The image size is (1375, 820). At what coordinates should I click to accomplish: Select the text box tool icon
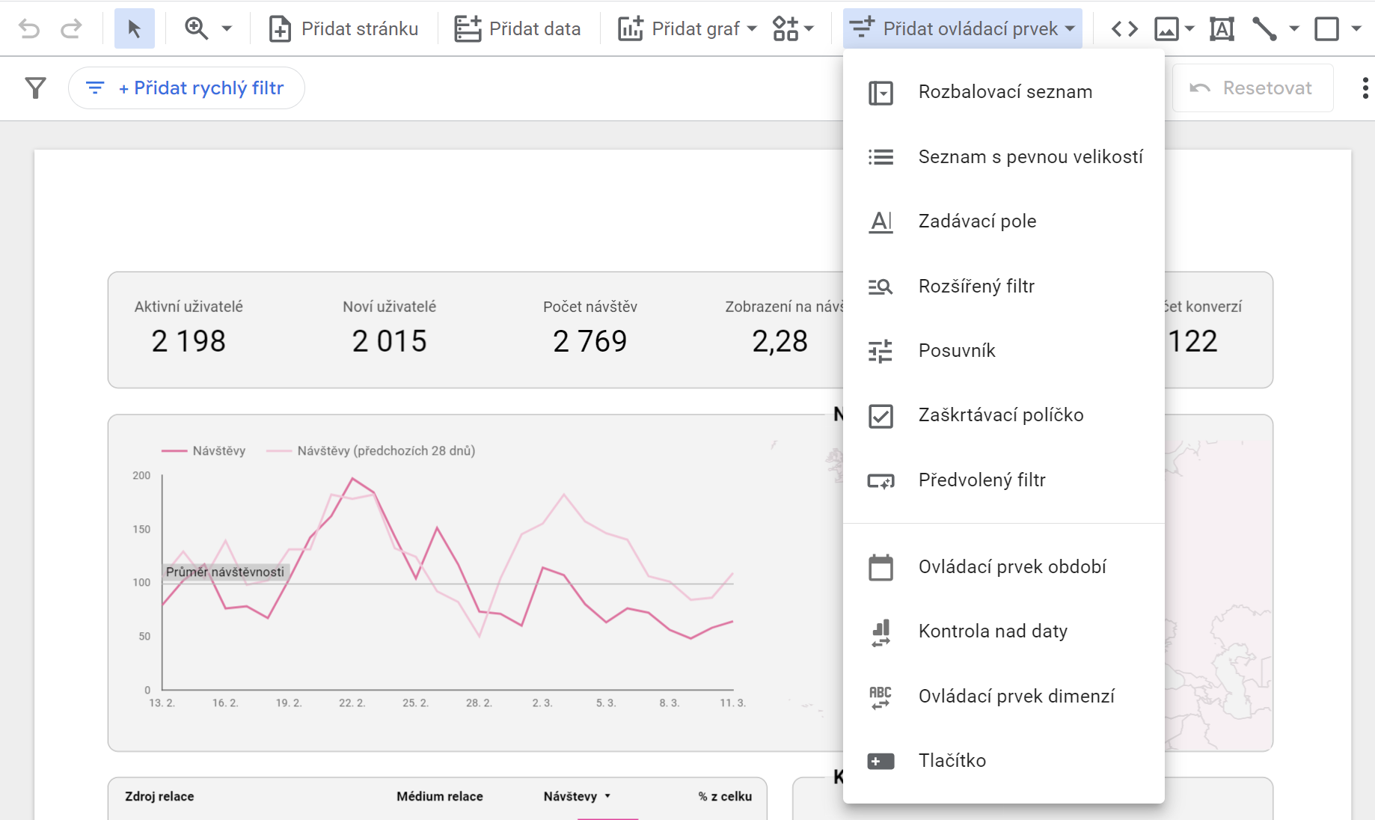point(1222,29)
